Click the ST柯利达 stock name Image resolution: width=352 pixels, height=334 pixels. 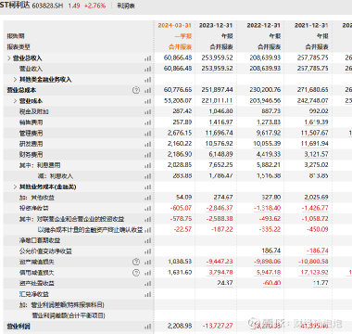click(15, 6)
